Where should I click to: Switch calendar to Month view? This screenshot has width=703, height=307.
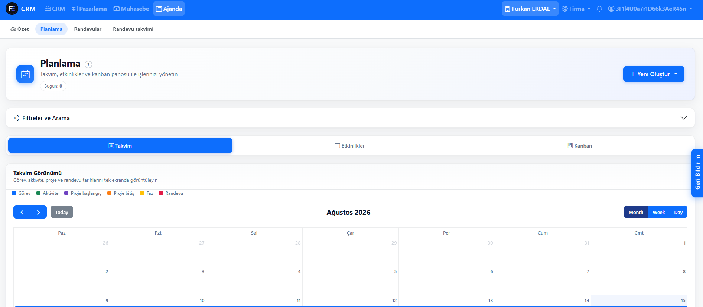coord(636,212)
